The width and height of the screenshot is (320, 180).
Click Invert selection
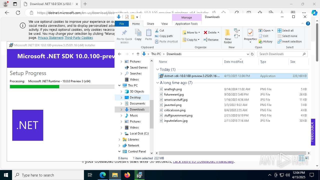[x=289, y=41]
